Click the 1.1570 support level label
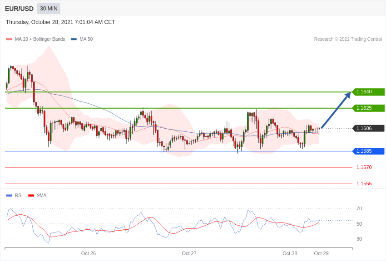 [364, 168]
